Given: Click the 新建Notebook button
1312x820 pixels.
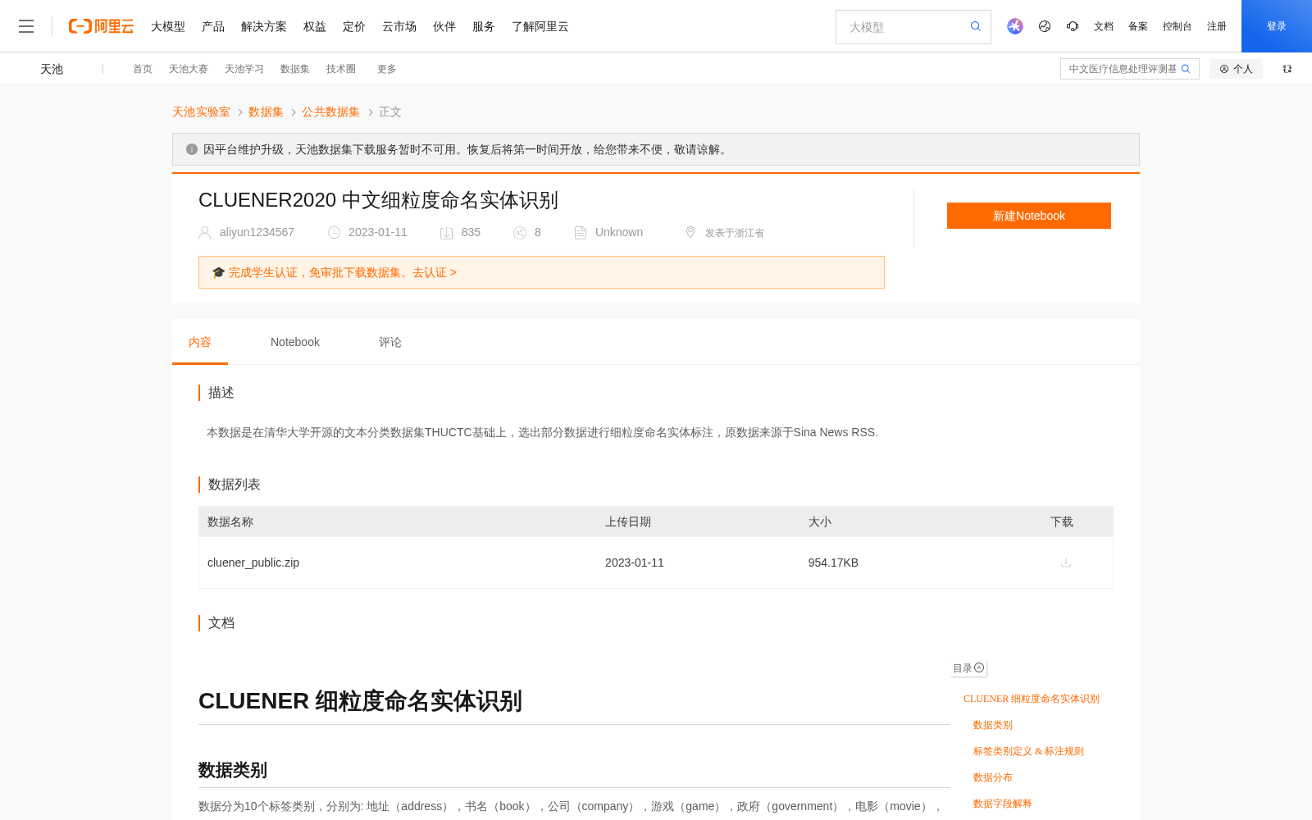Looking at the screenshot, I should [x=1029, y=216].
